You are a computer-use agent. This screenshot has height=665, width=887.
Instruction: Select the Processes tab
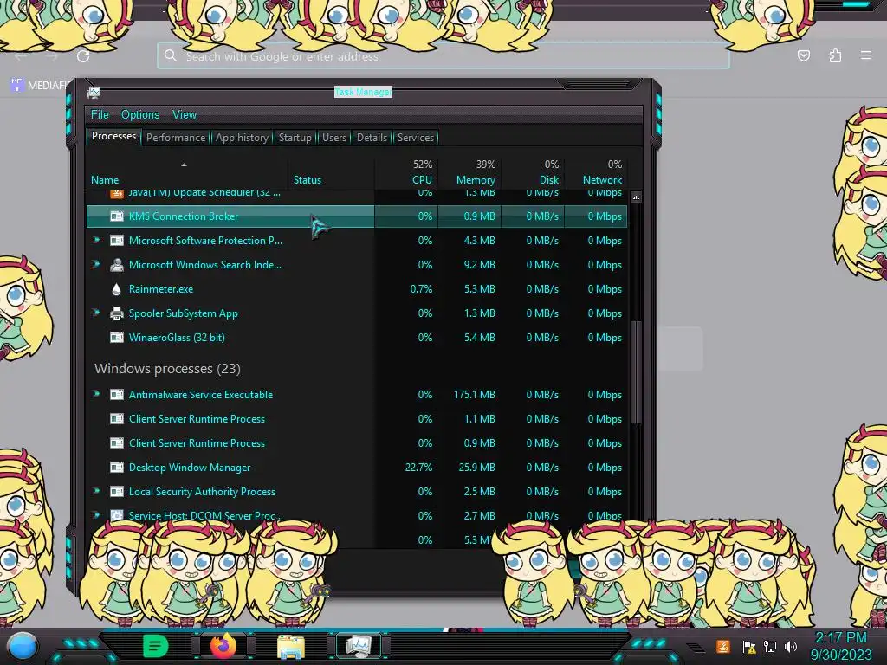(x=113, y=136)
